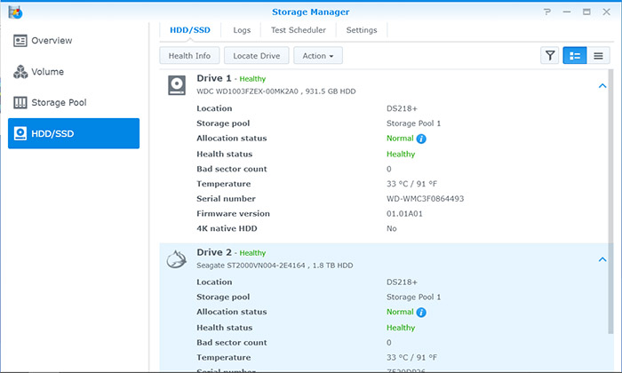
Task: Open the Storage Pool section
Action: tap(74, 103)
